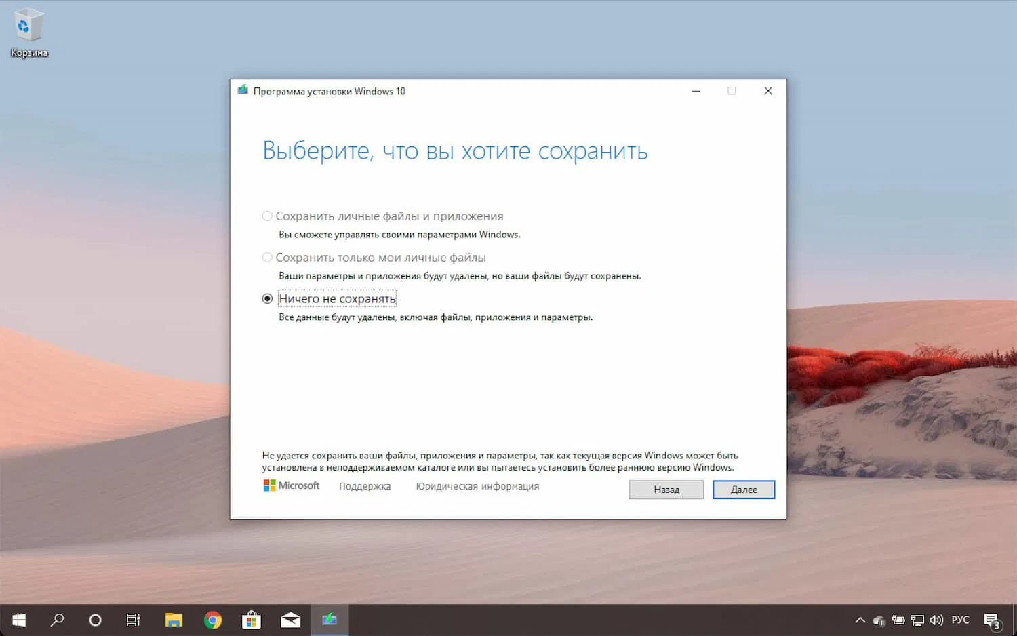Click the РУС language indicator
This screenshot has width=1017, height=636.
tap(960, 620)
